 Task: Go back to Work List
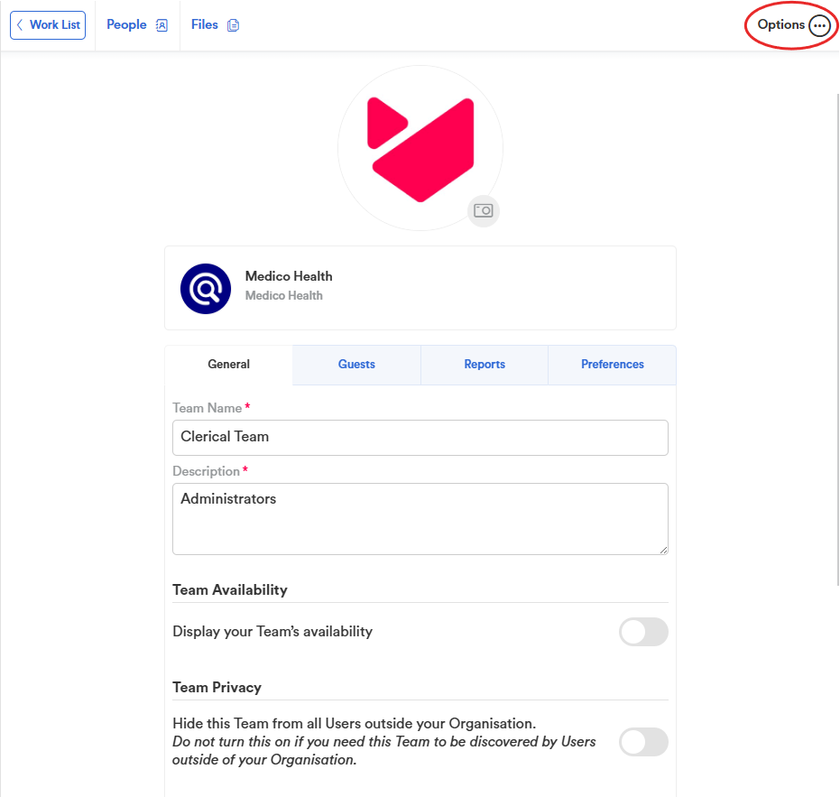[48, 25]
